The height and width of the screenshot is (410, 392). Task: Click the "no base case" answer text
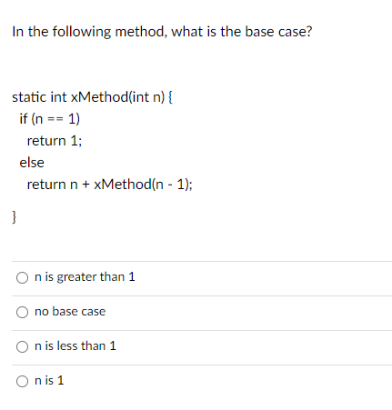point(70,311)
